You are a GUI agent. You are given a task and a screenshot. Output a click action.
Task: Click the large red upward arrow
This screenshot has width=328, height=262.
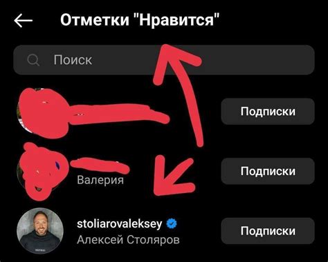coord(178,94)
